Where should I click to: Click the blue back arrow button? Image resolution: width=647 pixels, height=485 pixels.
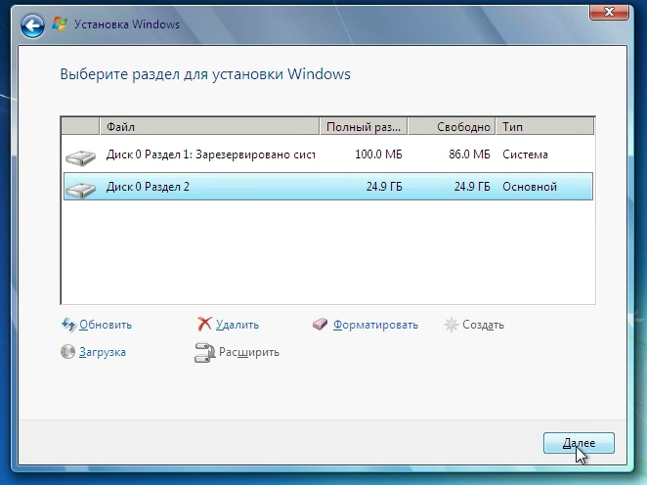click(x=32, y=25)
